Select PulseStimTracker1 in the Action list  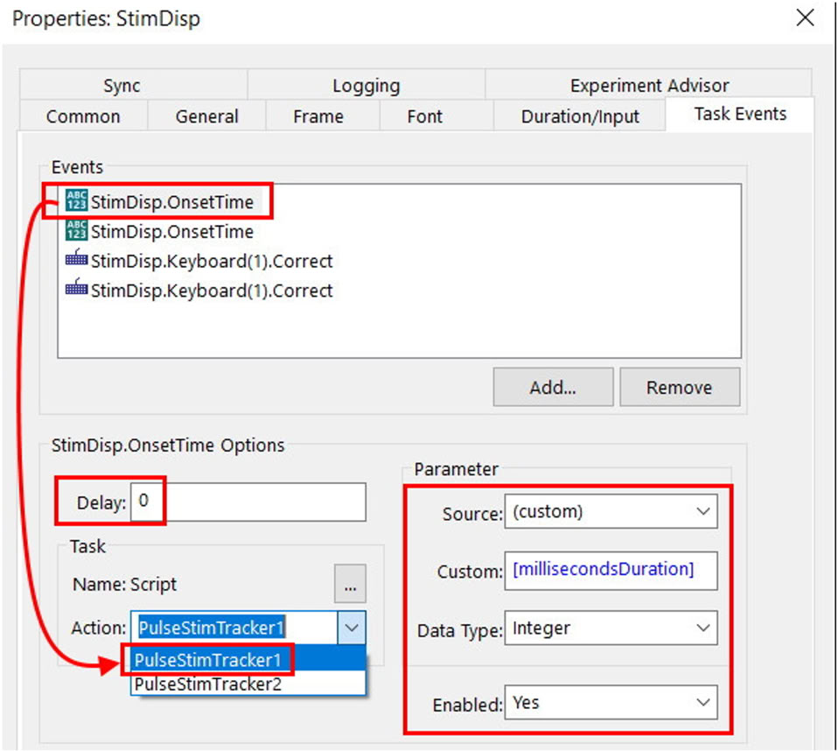208,660
